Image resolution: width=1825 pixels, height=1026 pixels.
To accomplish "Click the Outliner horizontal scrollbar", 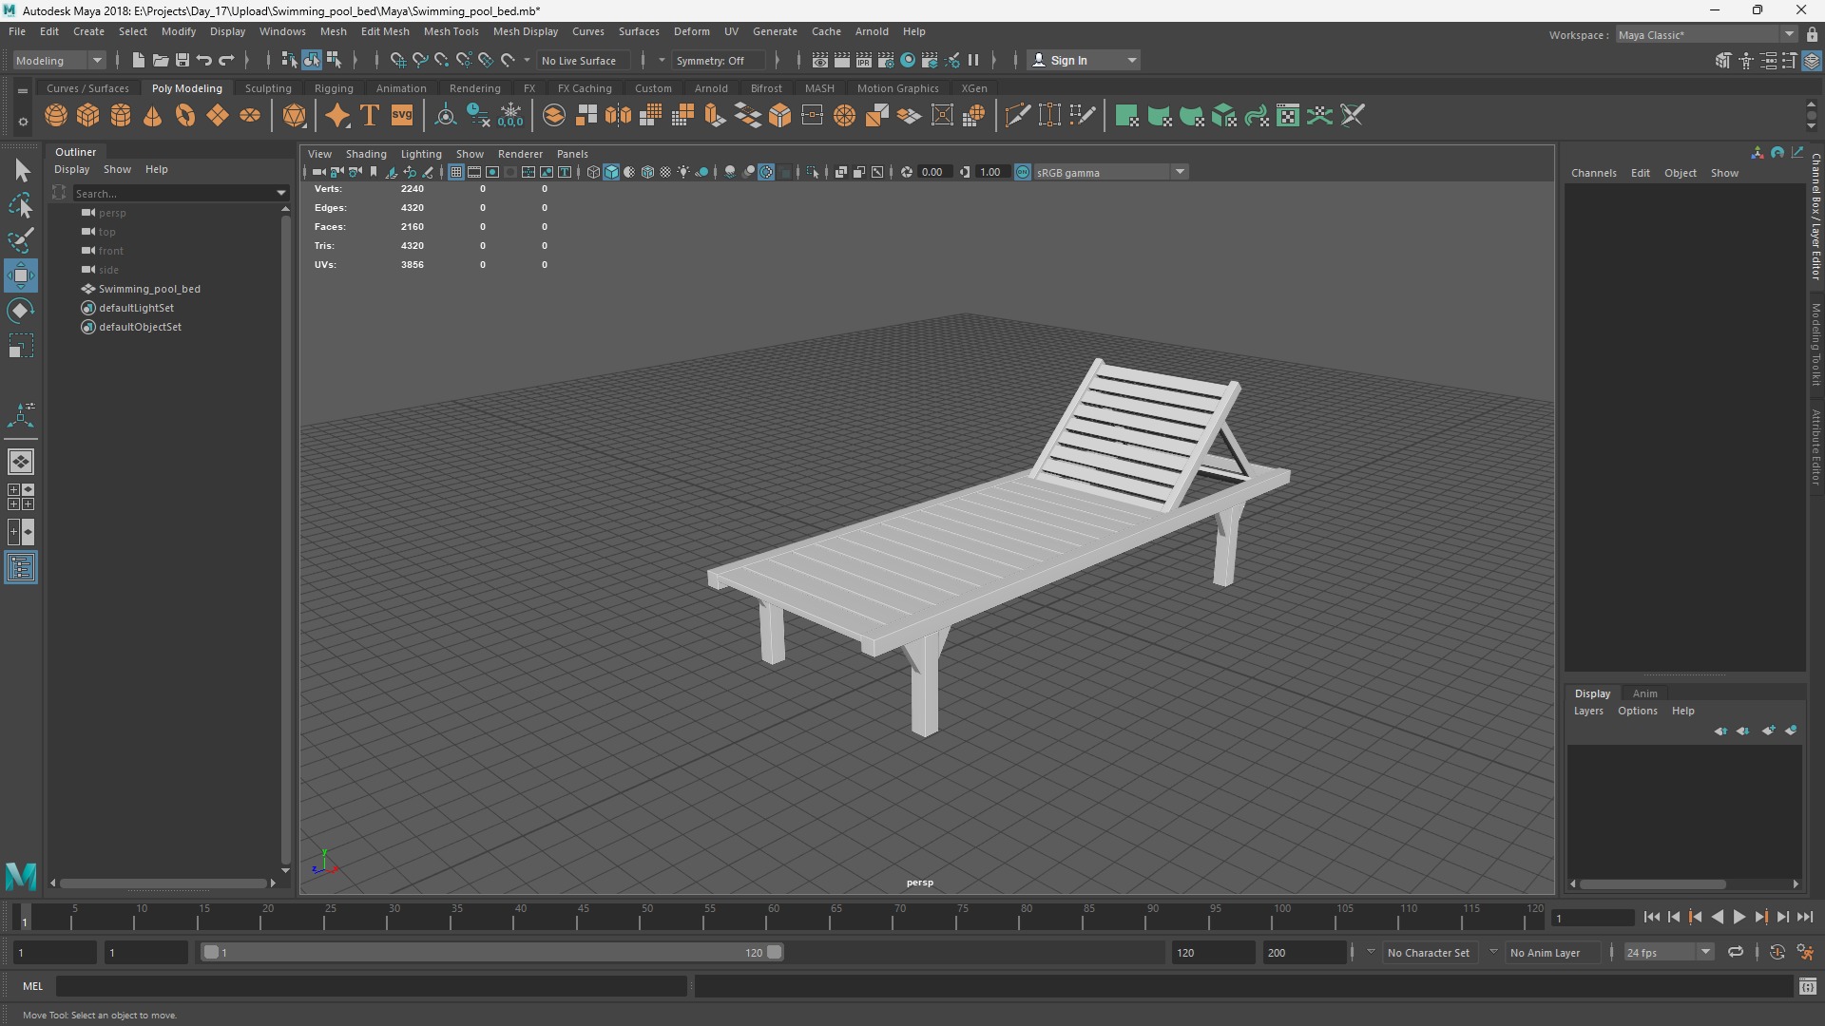I will 163,883.
